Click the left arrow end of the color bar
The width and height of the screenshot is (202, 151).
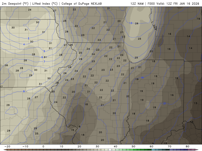pyautogui.click(x=5, y=150)
